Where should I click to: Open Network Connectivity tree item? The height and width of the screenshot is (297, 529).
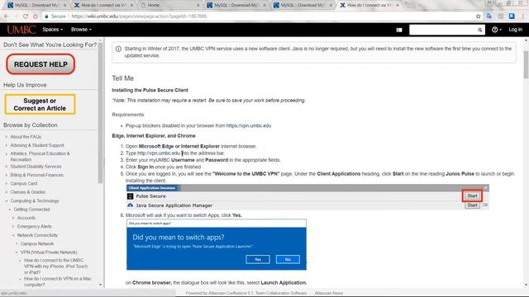click(37, 235)
